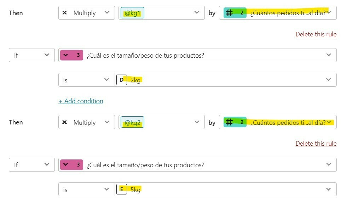The height and width of the screenshot is (204, 358).
Task: Click the multiply X icon in @kg2 rule
Action: [x=65, y=122]
